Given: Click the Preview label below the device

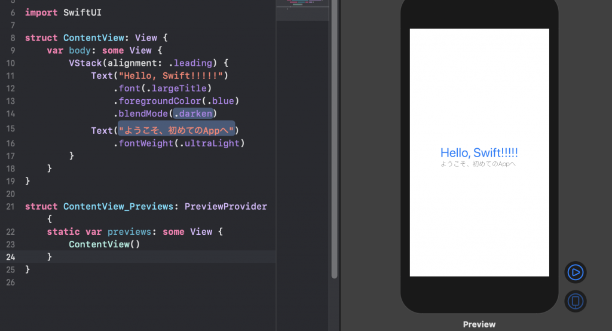Looking at the screenshot, I should point(479,324).
